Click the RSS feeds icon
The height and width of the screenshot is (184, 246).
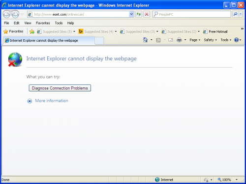coord(158,40)
